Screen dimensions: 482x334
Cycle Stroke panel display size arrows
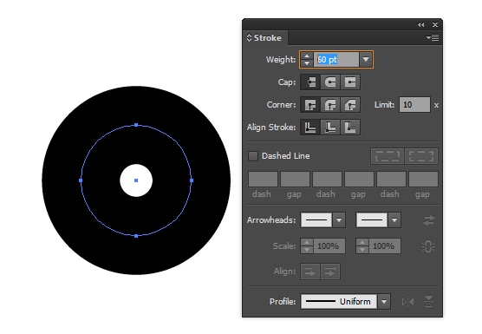[250, 38]
